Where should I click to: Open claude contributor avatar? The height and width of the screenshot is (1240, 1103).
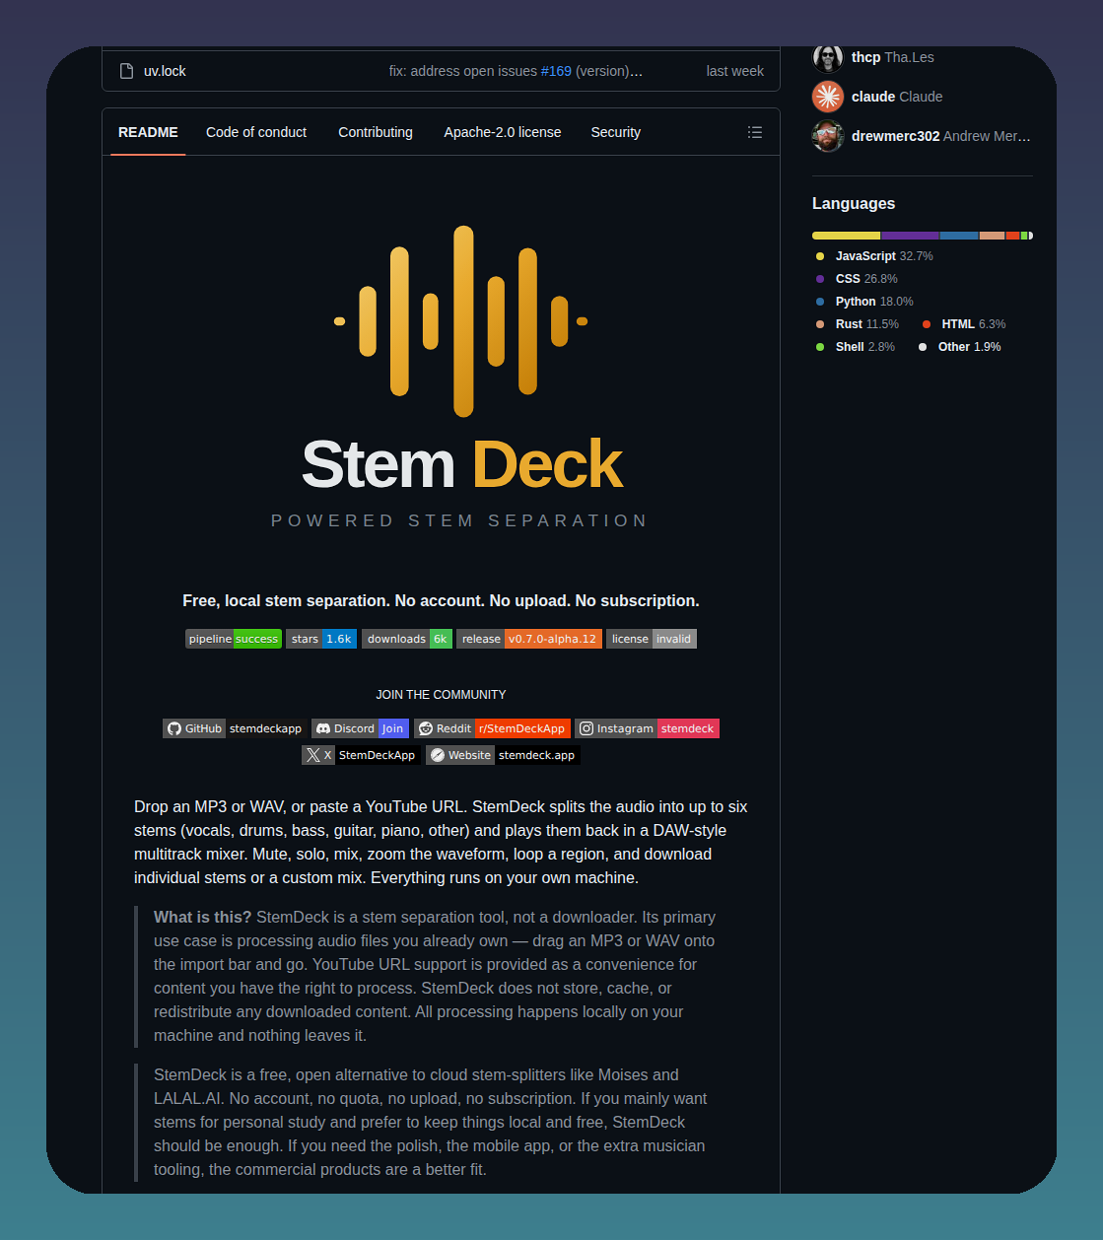(828, 97)
